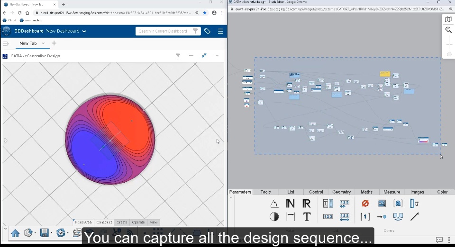Open the Chrome profile avatar
Image resolution: width=455 pixels, height=247 pixels.
pos(214,13)
